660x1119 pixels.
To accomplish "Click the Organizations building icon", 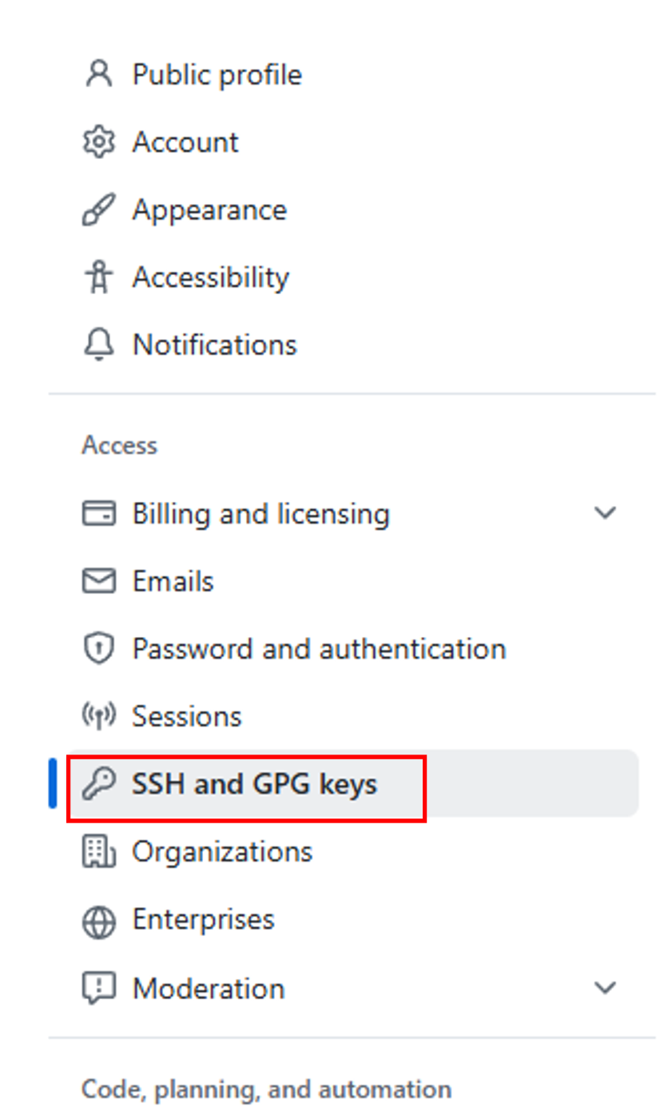I will pos(99,852).
